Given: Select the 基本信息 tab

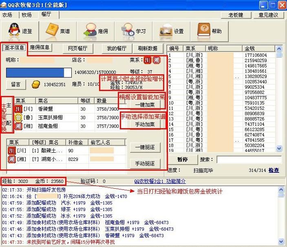Looking at the screenshot, I should coord(14,48).
